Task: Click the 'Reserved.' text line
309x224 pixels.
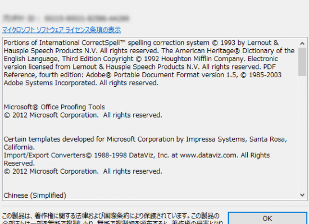Action: (x=19, y=164)
